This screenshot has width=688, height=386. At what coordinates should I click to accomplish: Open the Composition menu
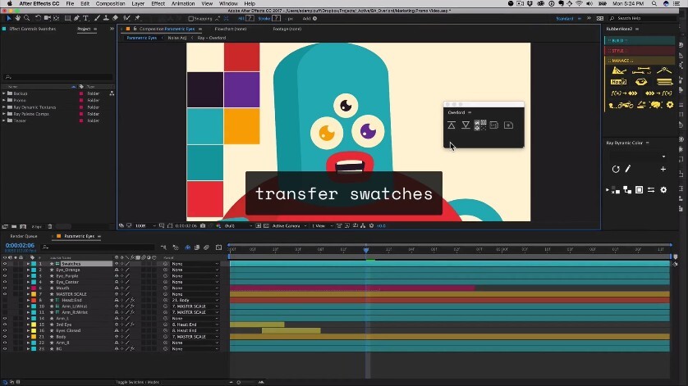click(x=110, y=3)
